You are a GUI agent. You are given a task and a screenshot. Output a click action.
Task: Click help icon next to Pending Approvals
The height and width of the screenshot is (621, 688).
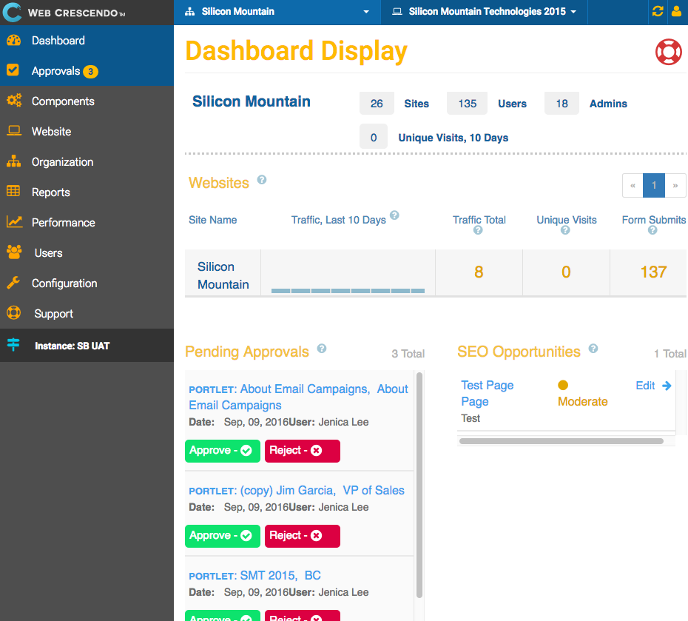pyautogui.click(x=322, y=349)
